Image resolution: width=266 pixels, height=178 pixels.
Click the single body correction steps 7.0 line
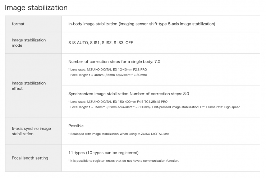point(114,61)
